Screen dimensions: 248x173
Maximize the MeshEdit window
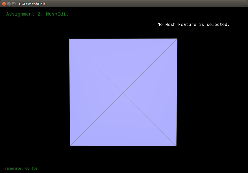(x=14, y=4)
